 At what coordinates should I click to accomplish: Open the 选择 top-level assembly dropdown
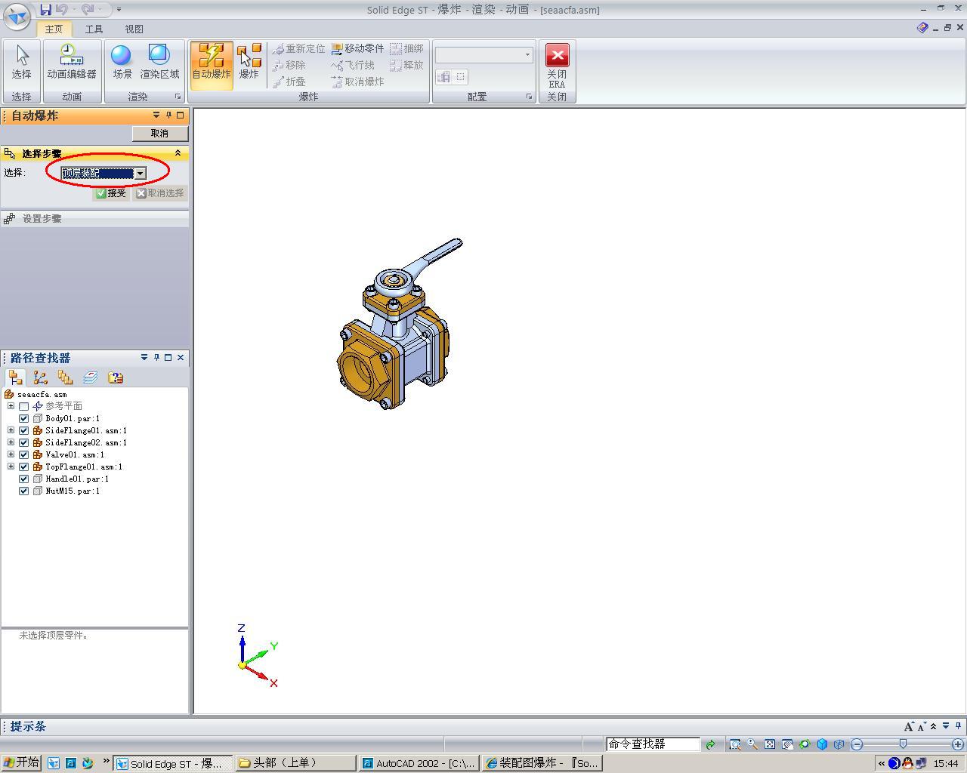tap(140, 174)
